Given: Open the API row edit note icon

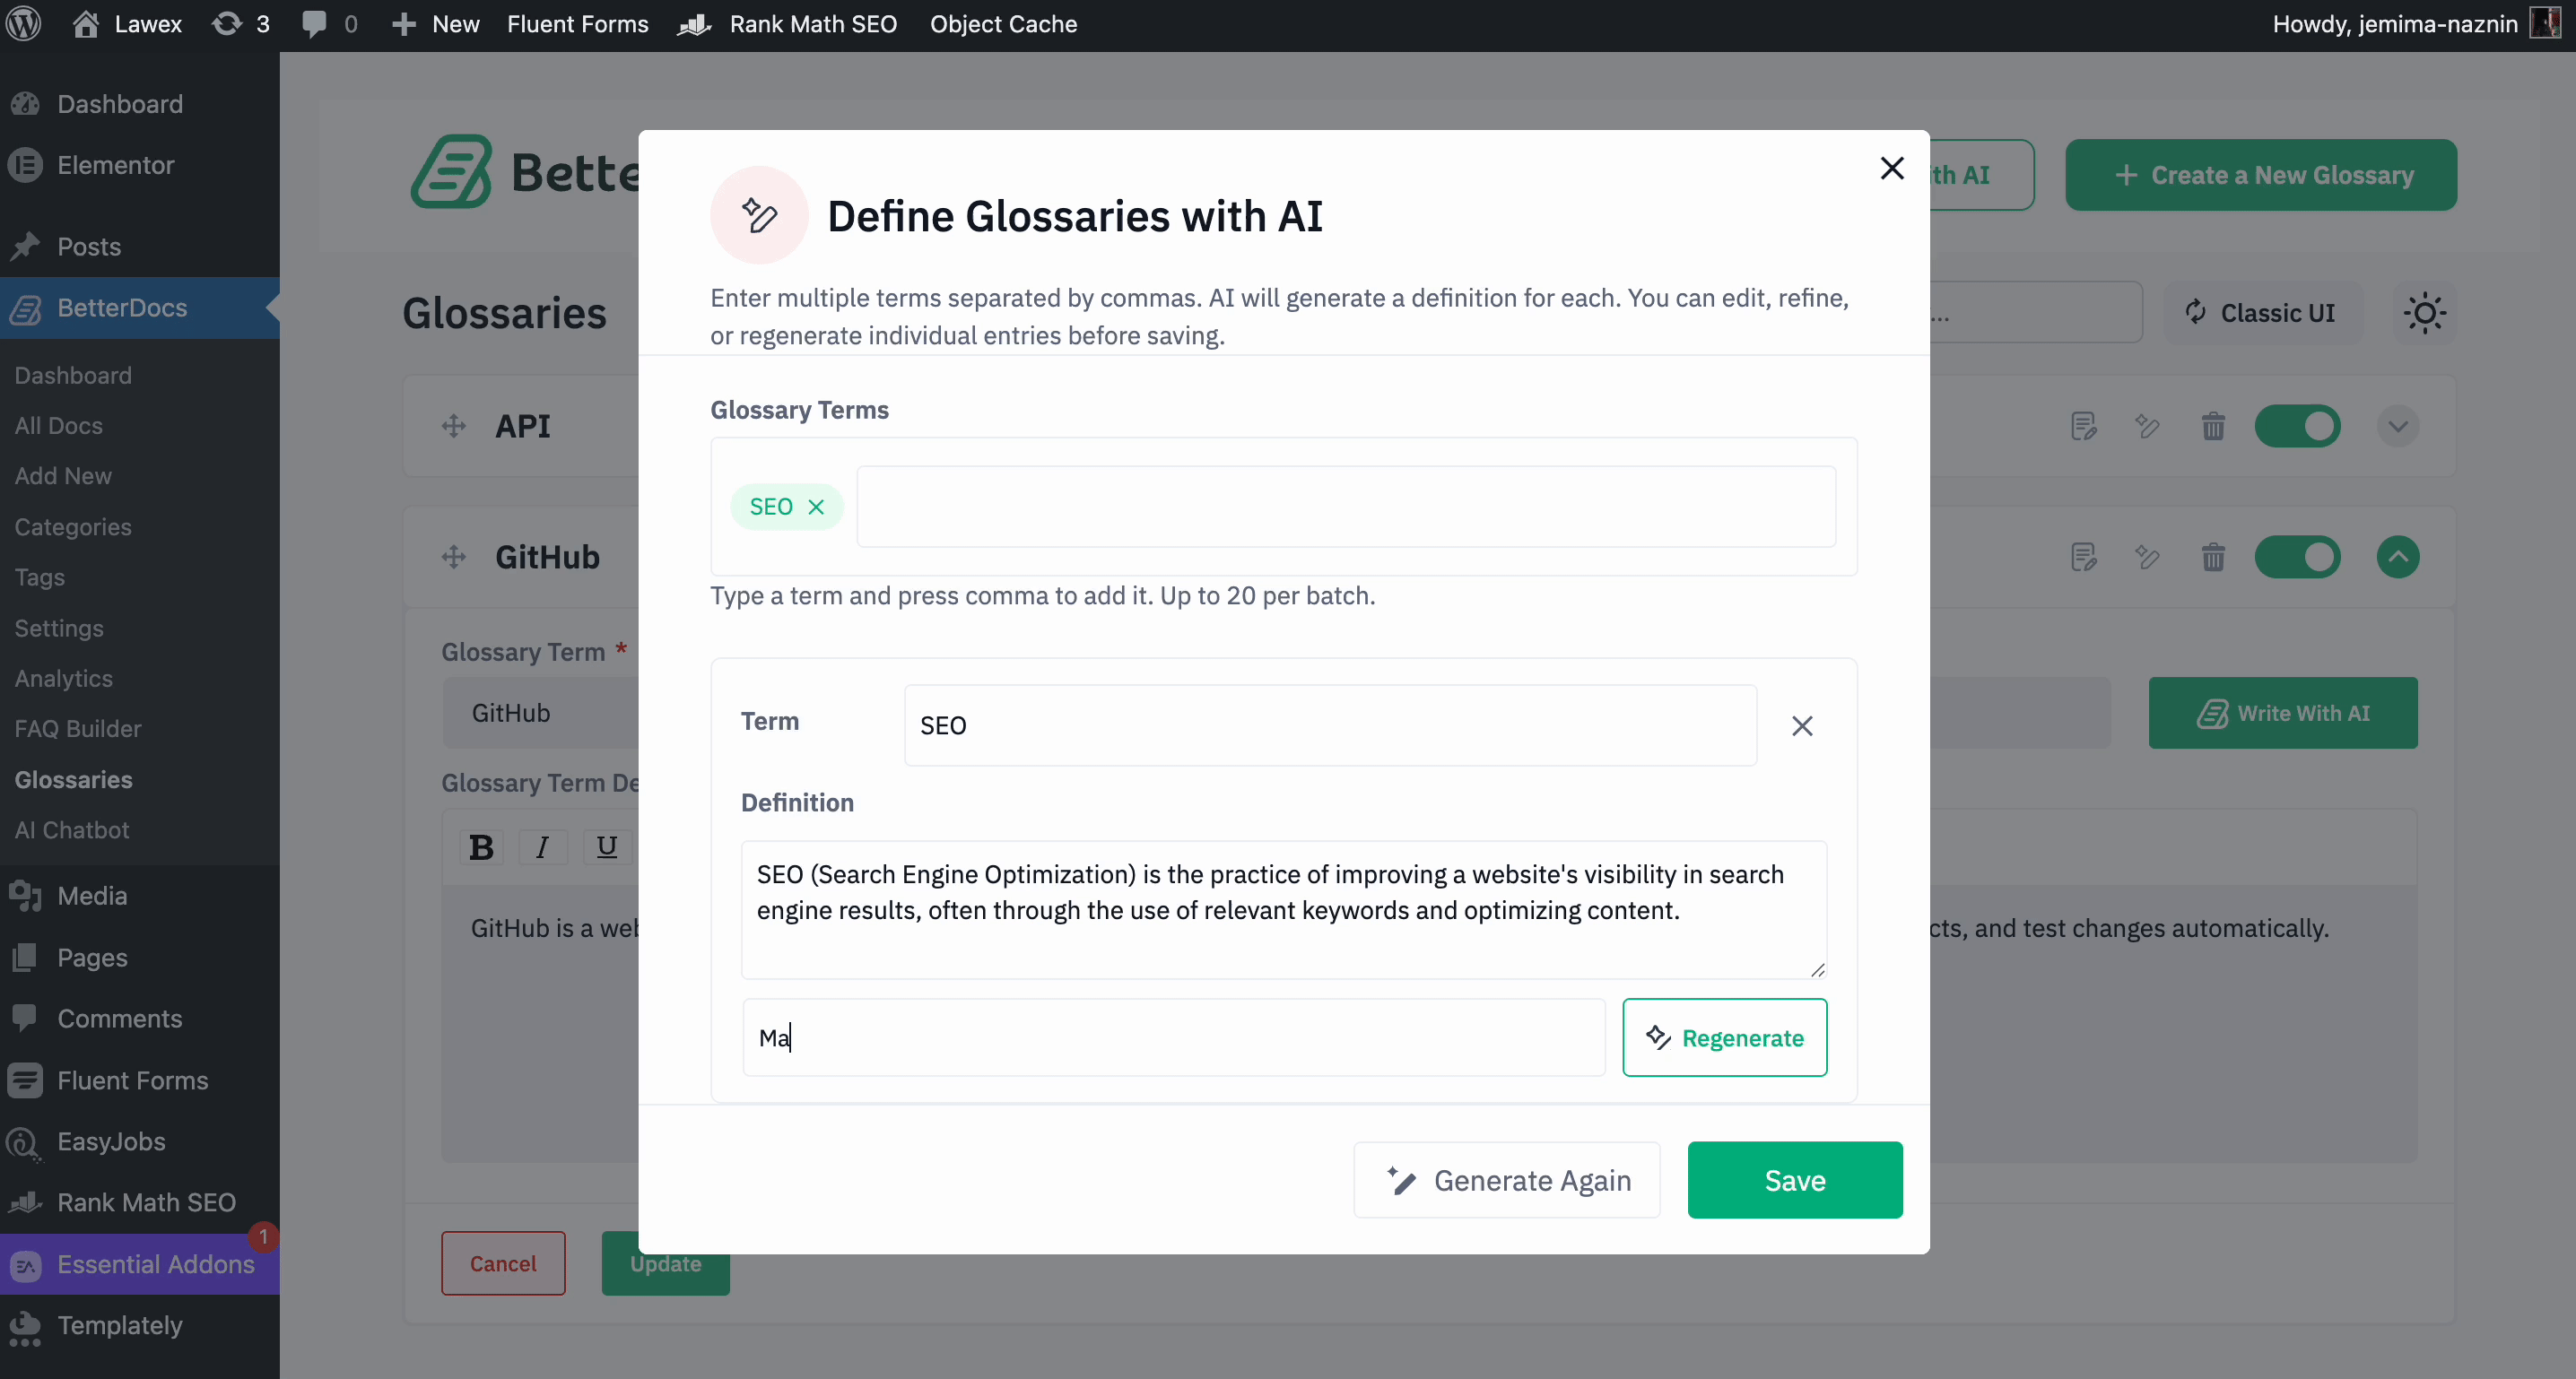Looking at the screenshot, I should 2084,427.
